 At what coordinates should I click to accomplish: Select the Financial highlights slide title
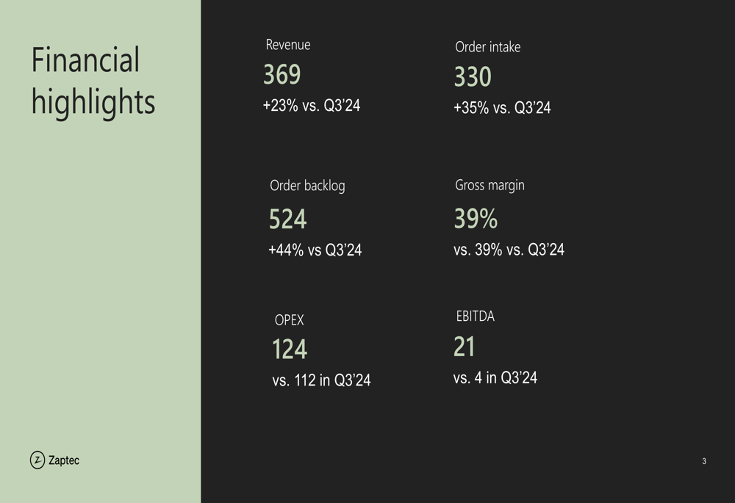tap(93, 81)
